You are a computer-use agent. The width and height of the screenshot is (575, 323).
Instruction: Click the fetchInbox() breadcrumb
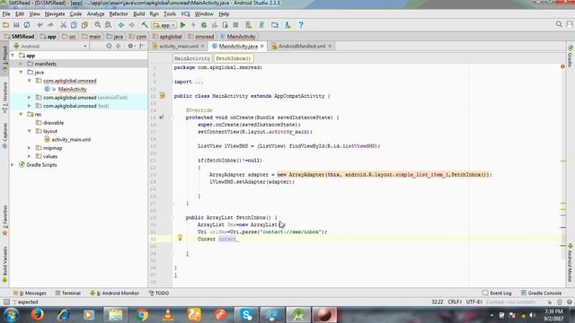pos(234,58)
